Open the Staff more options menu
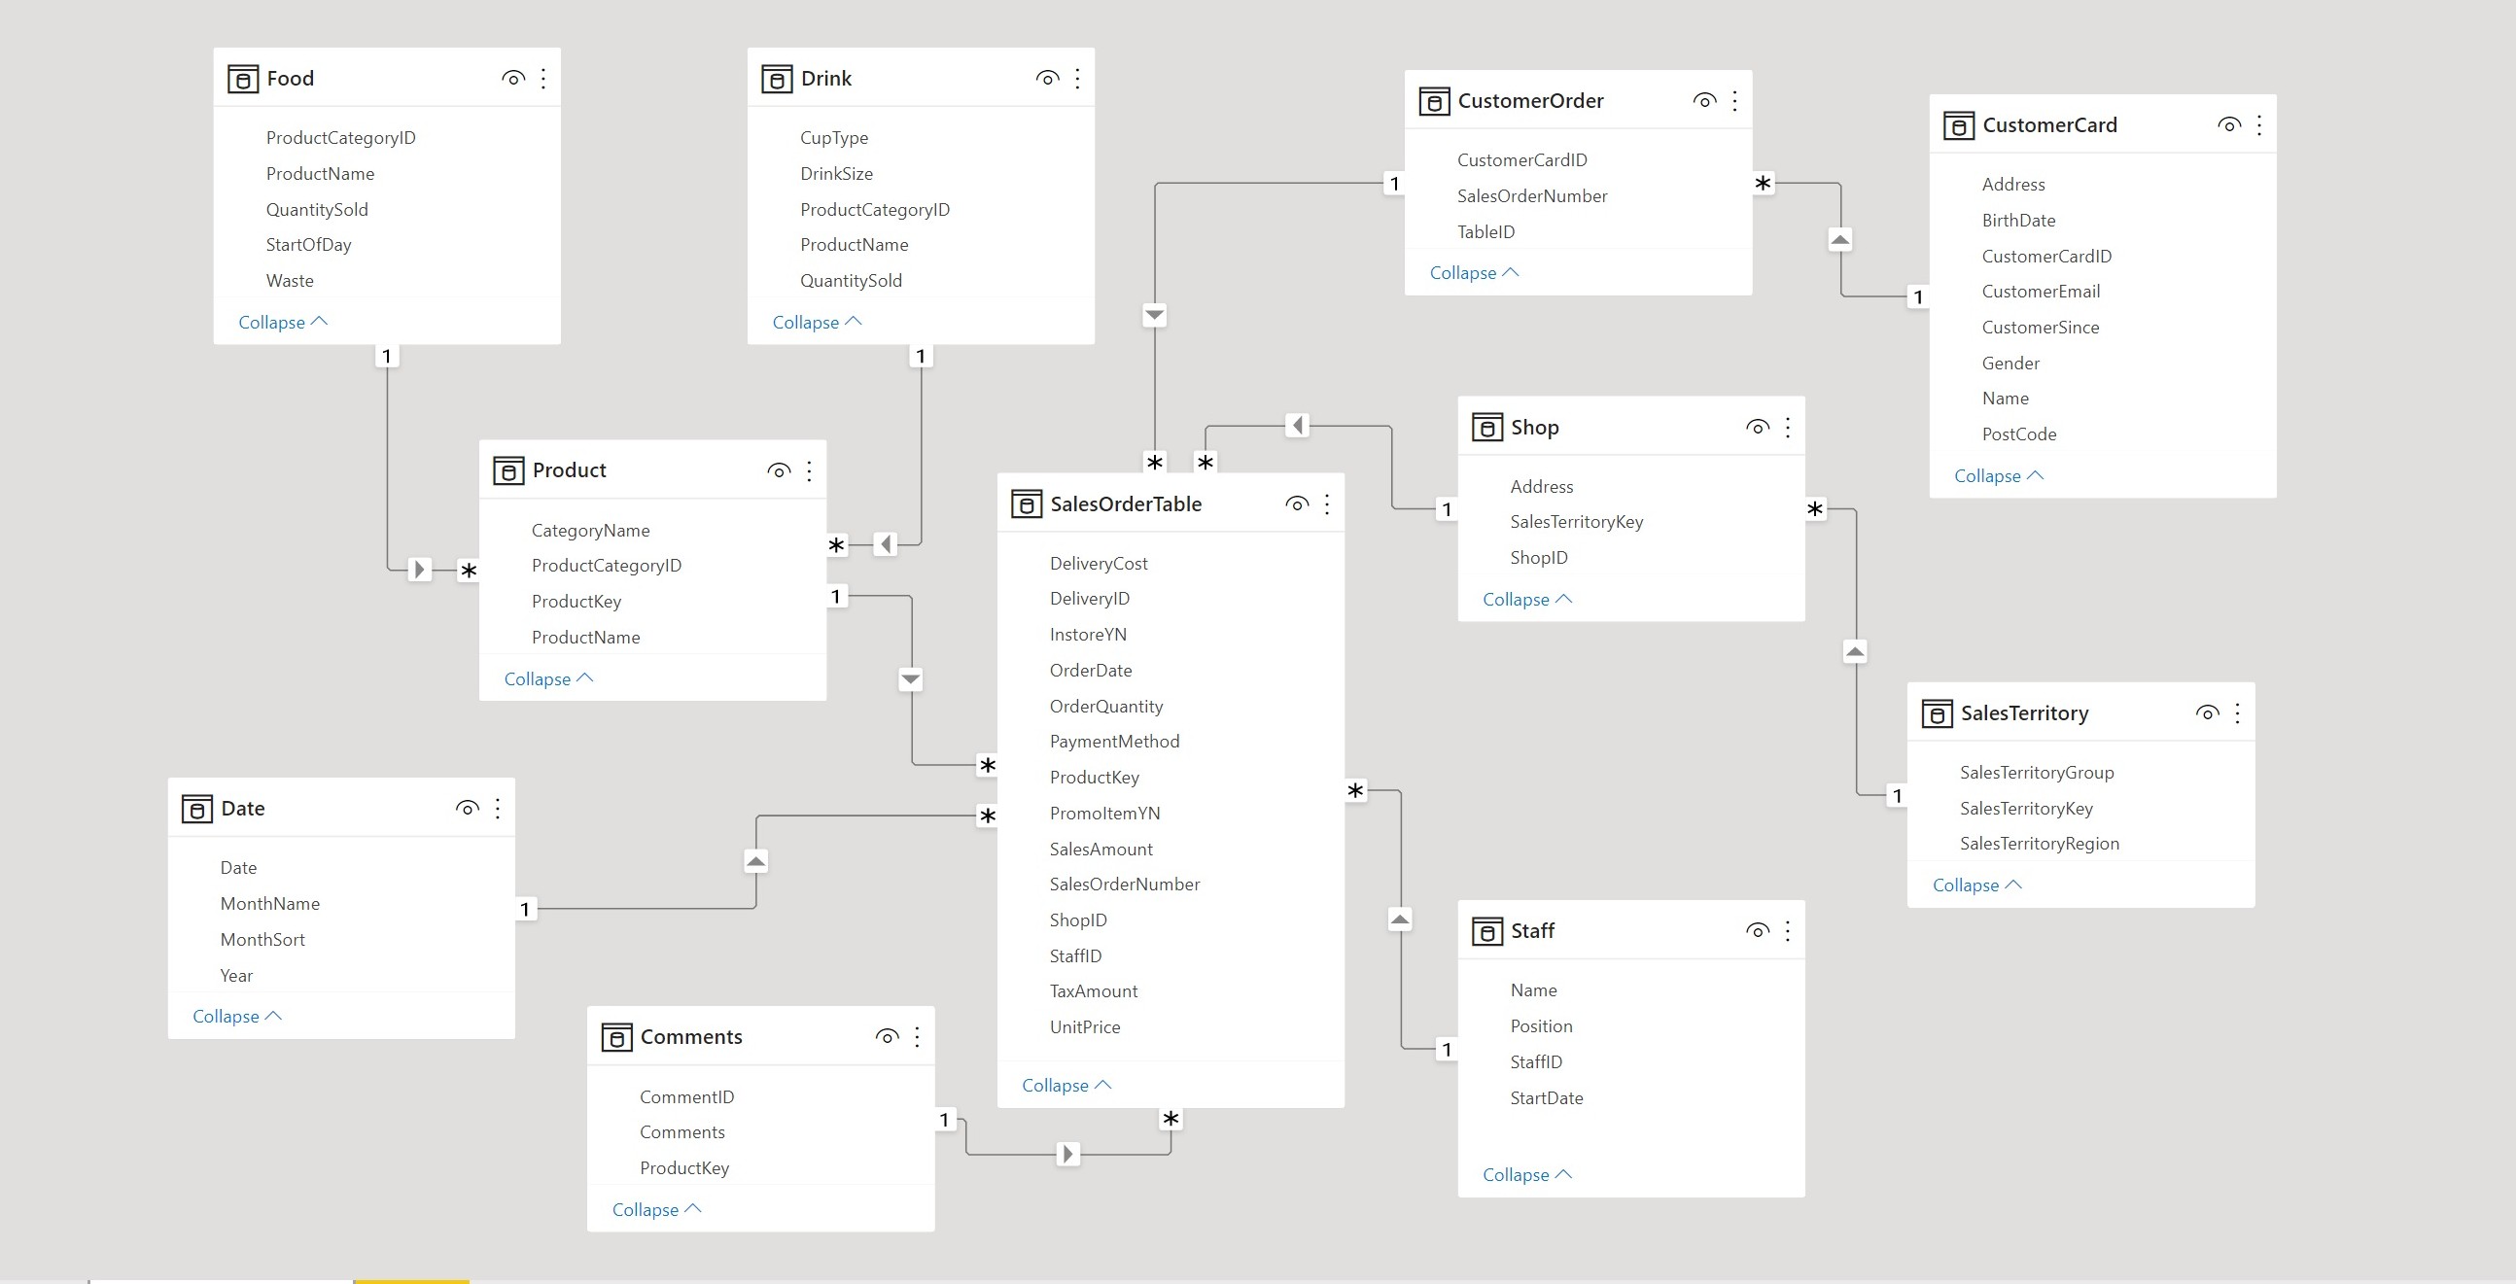The image size is (2516, 1284). pos(1789,930)
